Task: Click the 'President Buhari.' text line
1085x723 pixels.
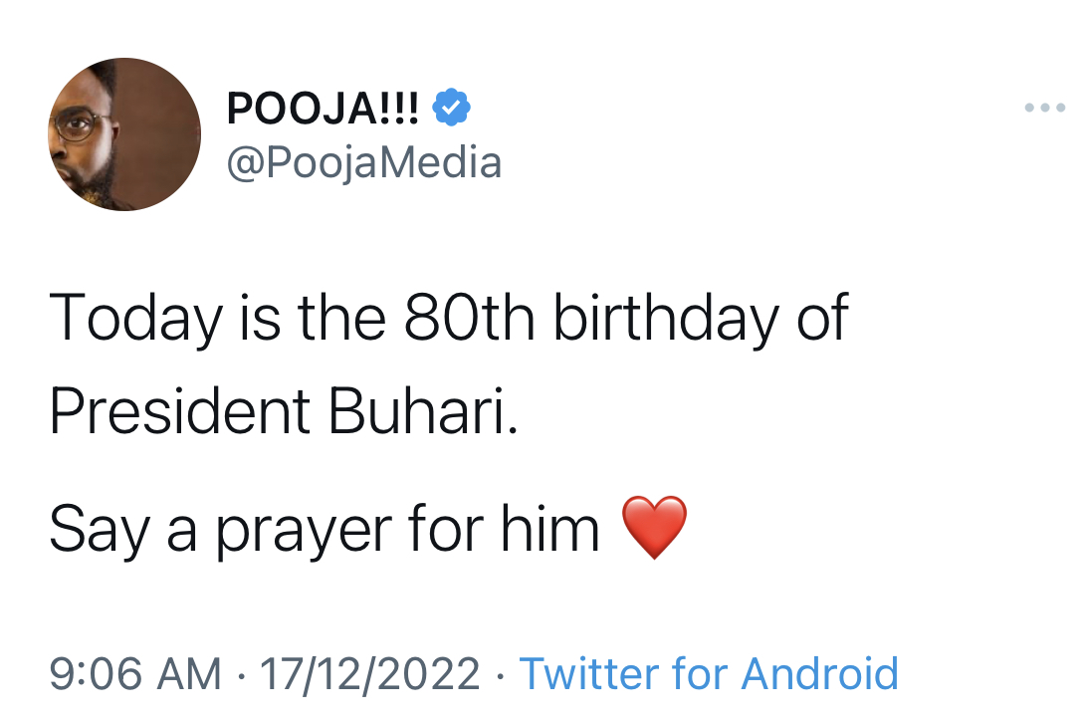Action: [x=284, y=410]
